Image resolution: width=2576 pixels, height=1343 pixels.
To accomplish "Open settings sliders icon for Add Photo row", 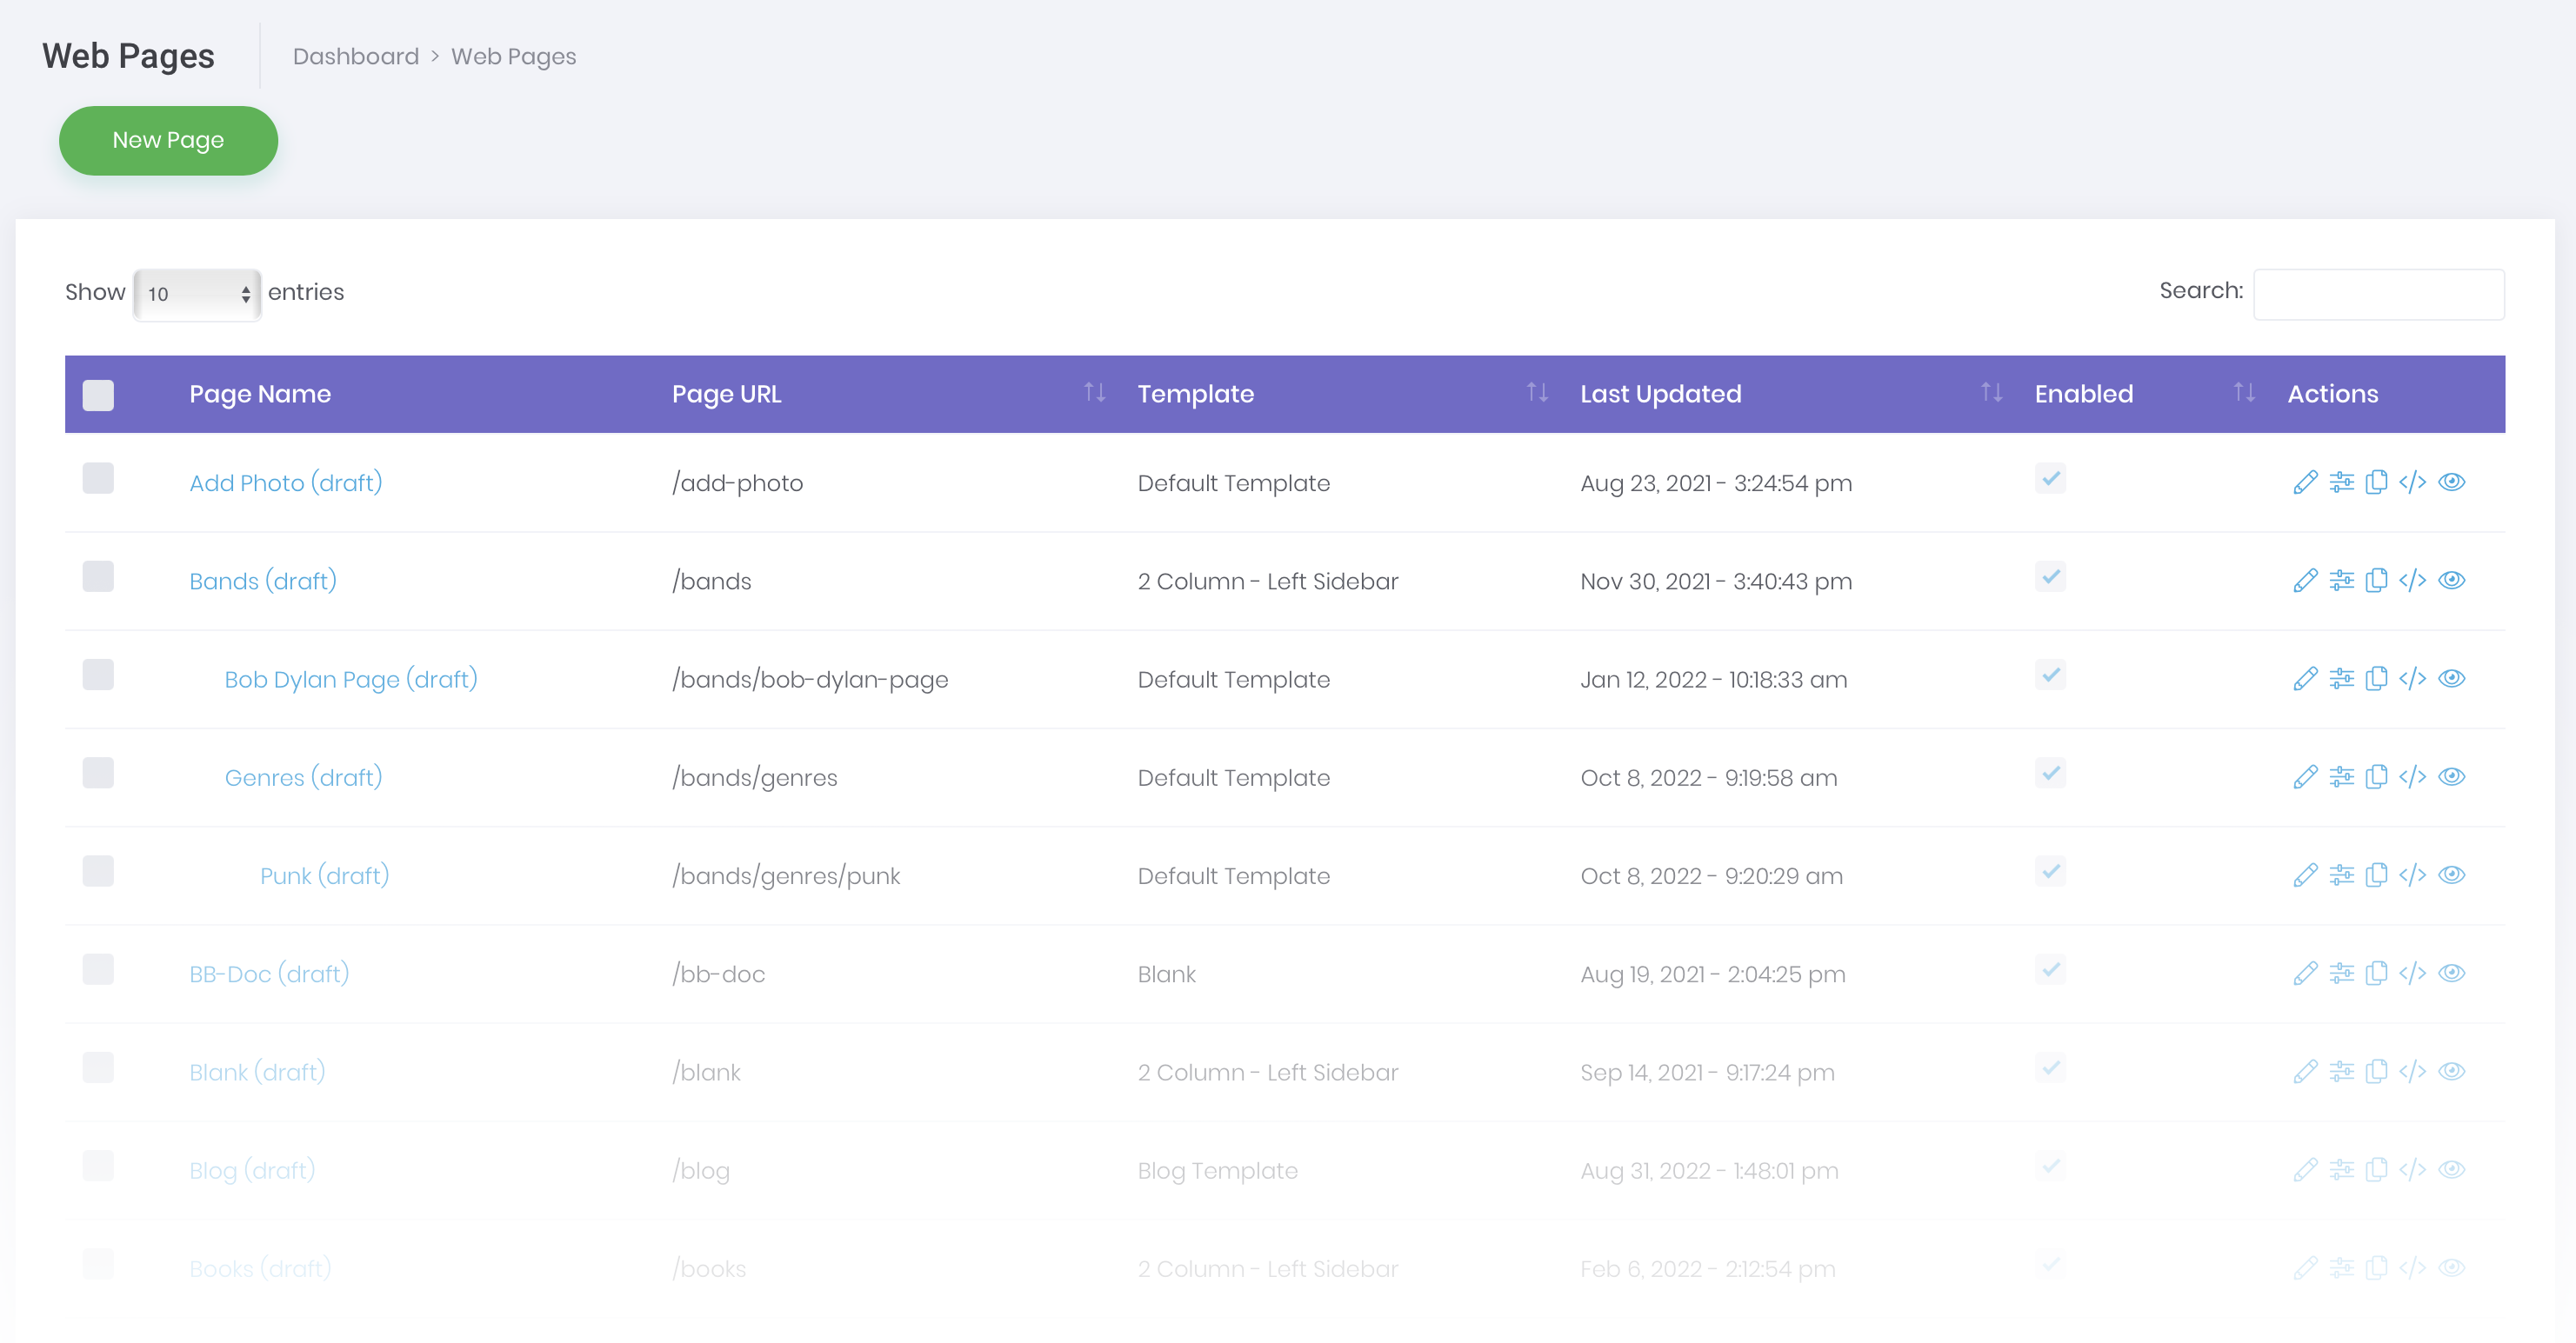I will [2341, 482].
